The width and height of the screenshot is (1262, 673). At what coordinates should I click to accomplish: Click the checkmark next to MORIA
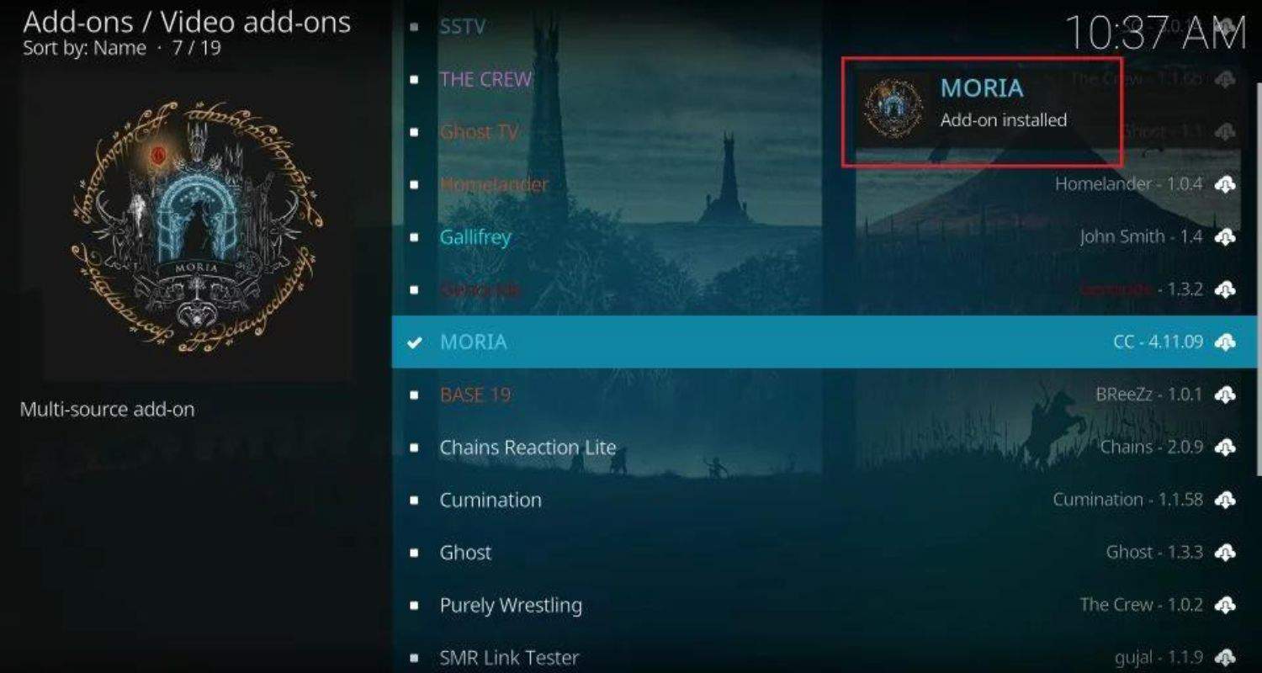pyautogui.click(x=414, y=342)
